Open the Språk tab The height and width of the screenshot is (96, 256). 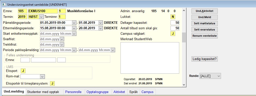coord(133,92)
